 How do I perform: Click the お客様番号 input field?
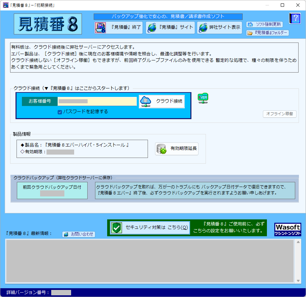97,101
